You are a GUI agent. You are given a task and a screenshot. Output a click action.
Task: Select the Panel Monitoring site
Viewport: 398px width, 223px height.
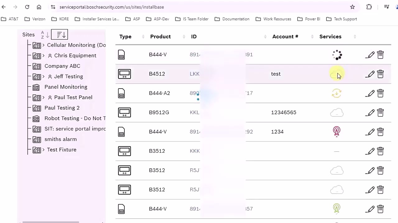(x=66, y=87)
